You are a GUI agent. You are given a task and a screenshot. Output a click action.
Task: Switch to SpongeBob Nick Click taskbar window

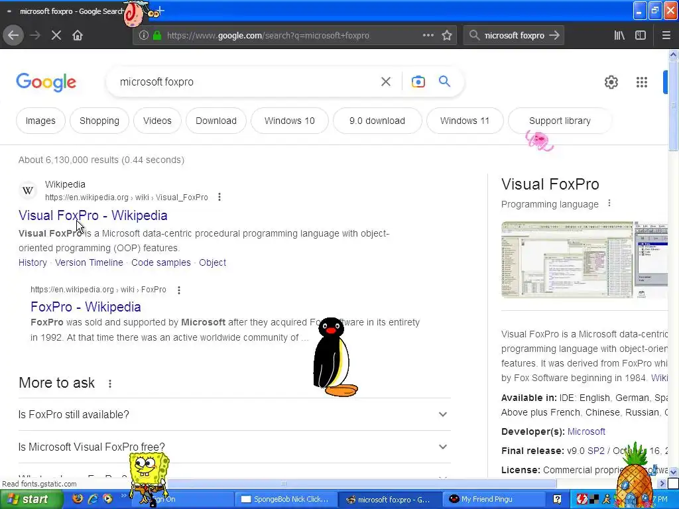pyautogui.click(x=286, y=499)
